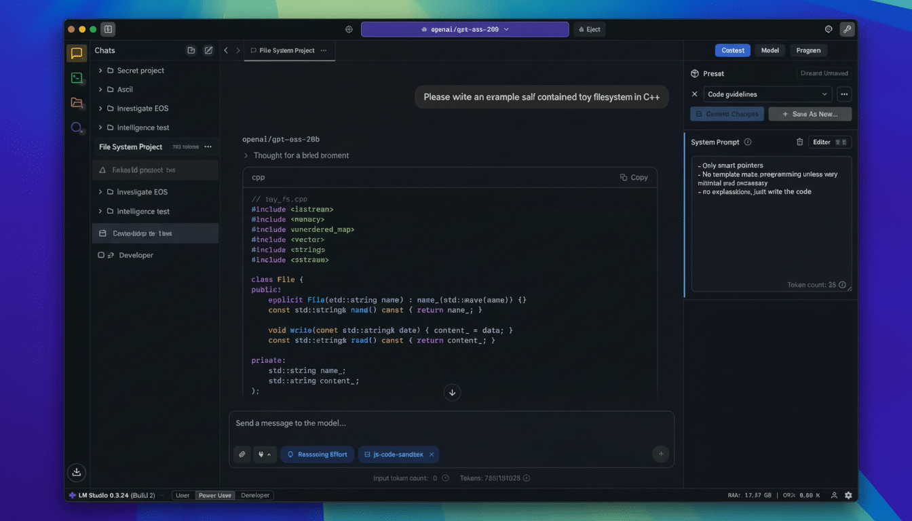Switch to Developer mode in the status bar
The height and width of the screenshot is (521, 912).
pos(254,495)
